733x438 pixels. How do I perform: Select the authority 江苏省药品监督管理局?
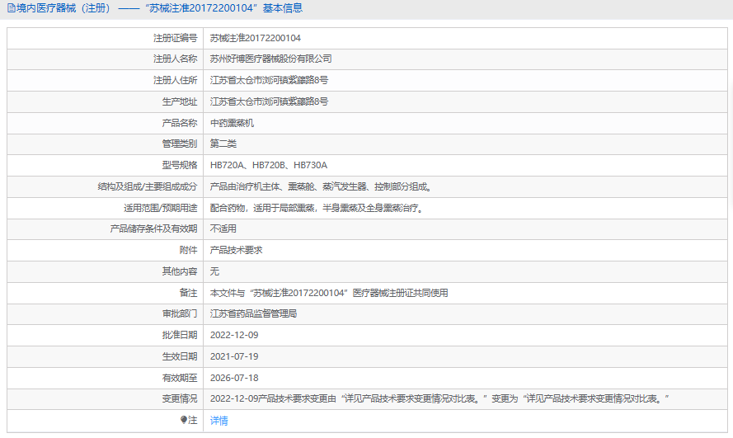click(x=253, y=313)
